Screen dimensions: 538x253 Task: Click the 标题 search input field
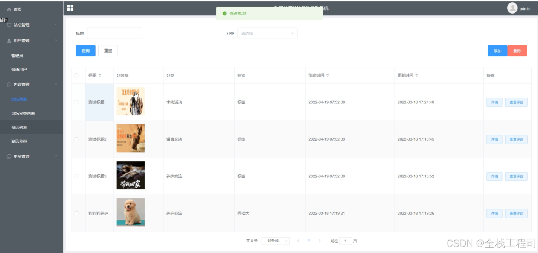tap(114, 33)
